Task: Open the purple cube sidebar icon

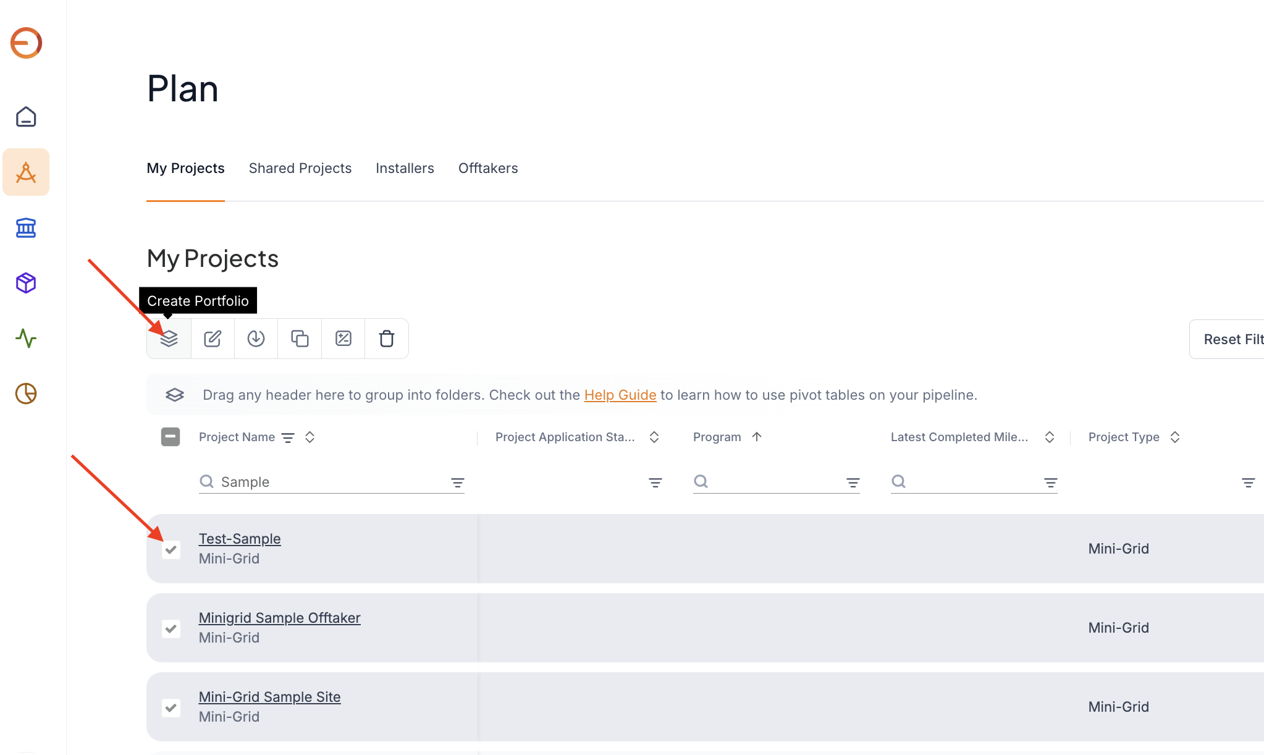Action: pyautogui.click(x=26, y=283)
